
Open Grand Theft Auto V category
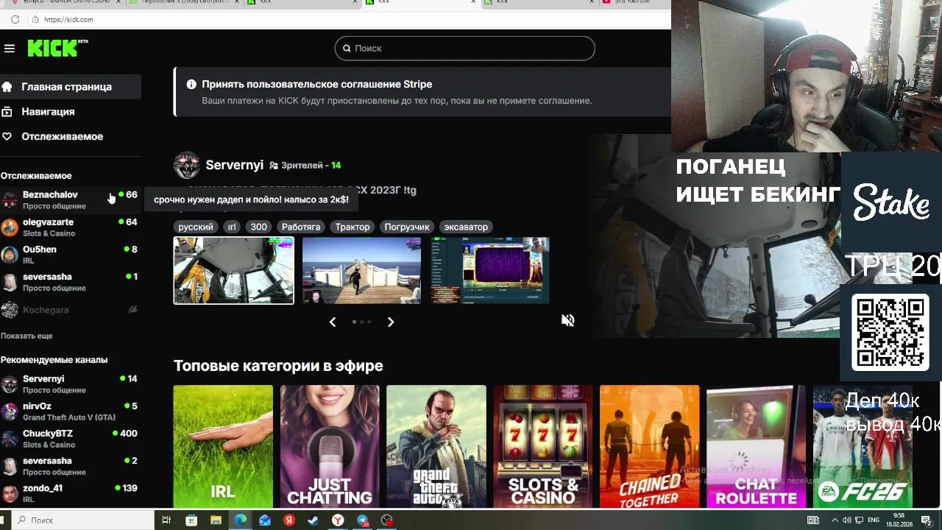436,446
